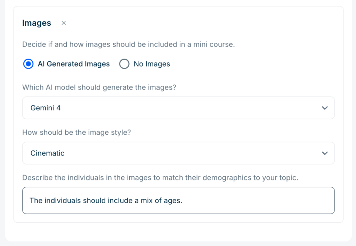Open the AI model dropdown chevron

(325, 108)
